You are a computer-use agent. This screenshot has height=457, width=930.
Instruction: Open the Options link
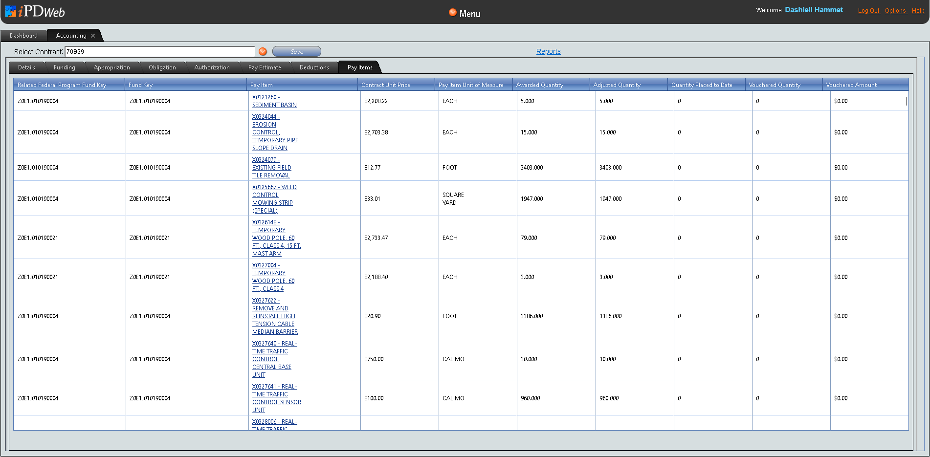click(895, 11)
